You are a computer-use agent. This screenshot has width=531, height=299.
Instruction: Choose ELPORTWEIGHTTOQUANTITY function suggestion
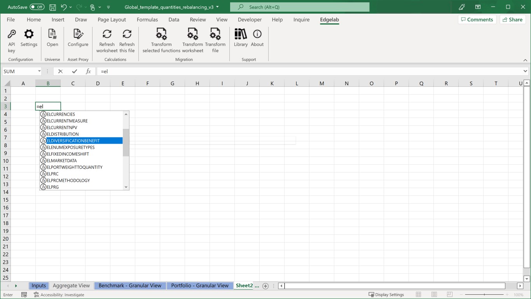(82, 167)
